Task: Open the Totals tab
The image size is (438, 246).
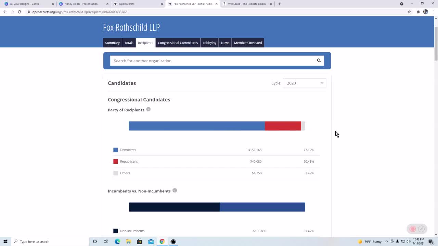Action: pos(129,43)
